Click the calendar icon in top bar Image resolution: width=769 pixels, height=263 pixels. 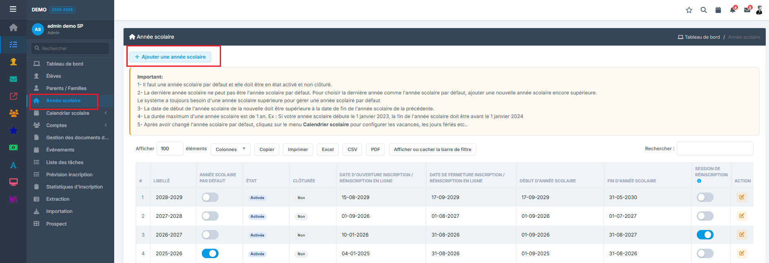pyautogui.click(x=718, y=10)
